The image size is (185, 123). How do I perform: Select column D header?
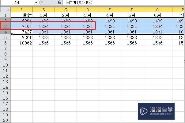(x=88, y=10)
